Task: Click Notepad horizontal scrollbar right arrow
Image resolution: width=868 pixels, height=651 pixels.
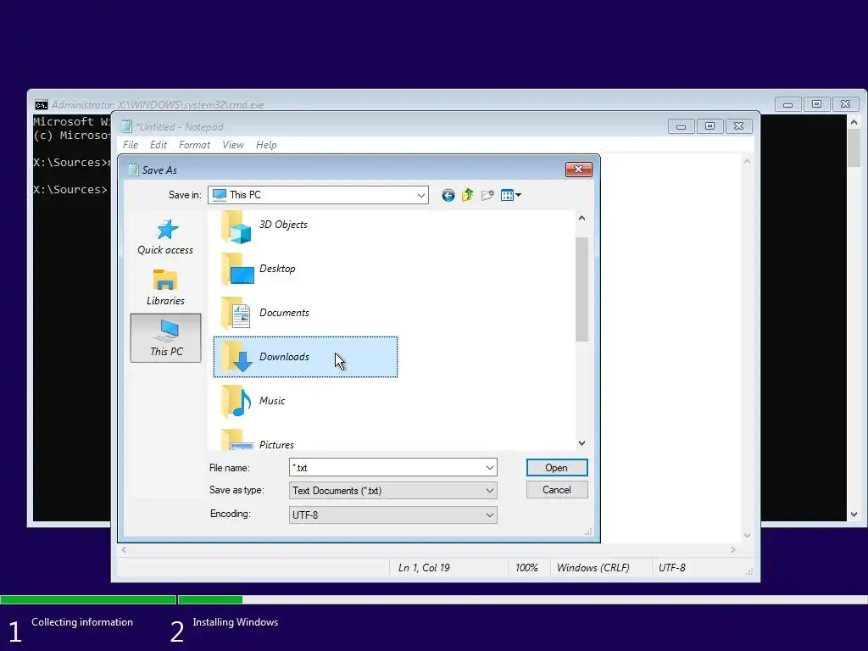Action: 733,549
